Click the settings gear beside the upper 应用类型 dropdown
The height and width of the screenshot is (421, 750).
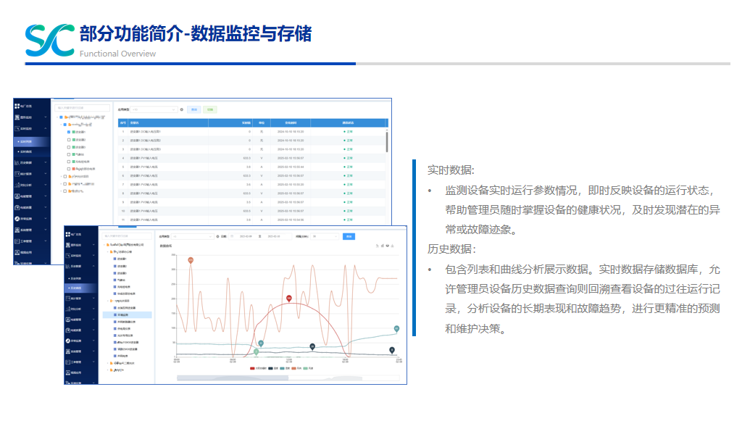(181, 109)
